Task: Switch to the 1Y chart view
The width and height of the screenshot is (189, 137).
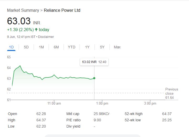Action: tap(87, 47)
